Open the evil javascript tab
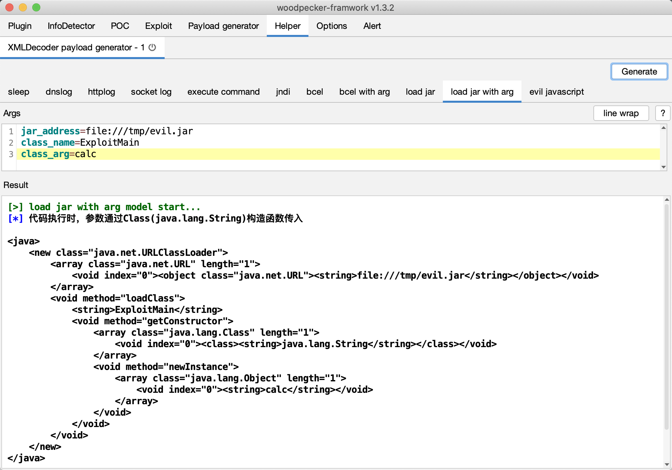Screen dimensions: 672x470 tap(556, 92)
